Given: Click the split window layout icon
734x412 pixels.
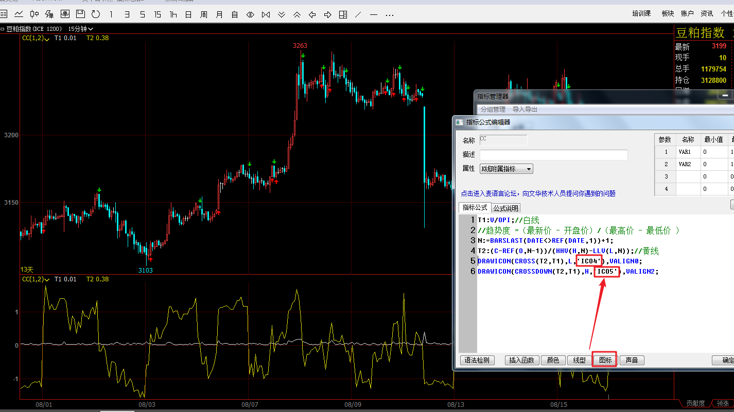Looking at the screenshot, I should click(343, 14).
